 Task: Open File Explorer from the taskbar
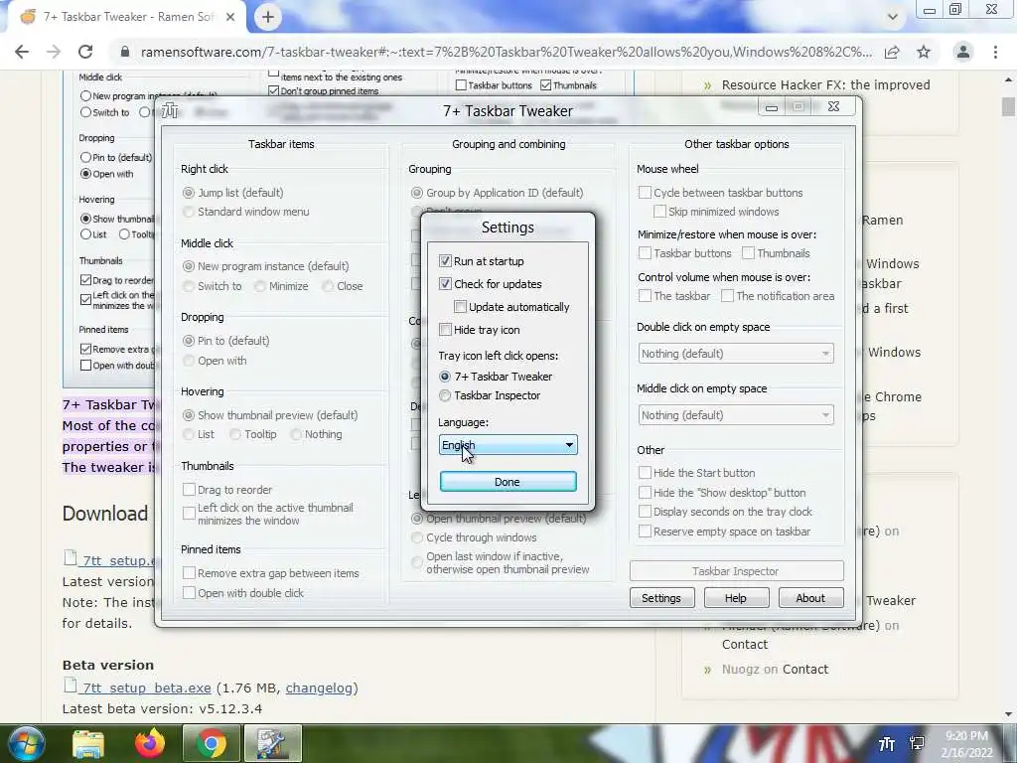pyautogui.click(x=88, y=743)
